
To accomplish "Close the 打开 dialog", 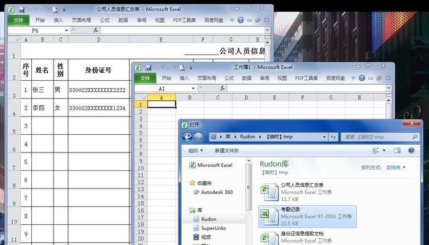I will tap(411, 124).
